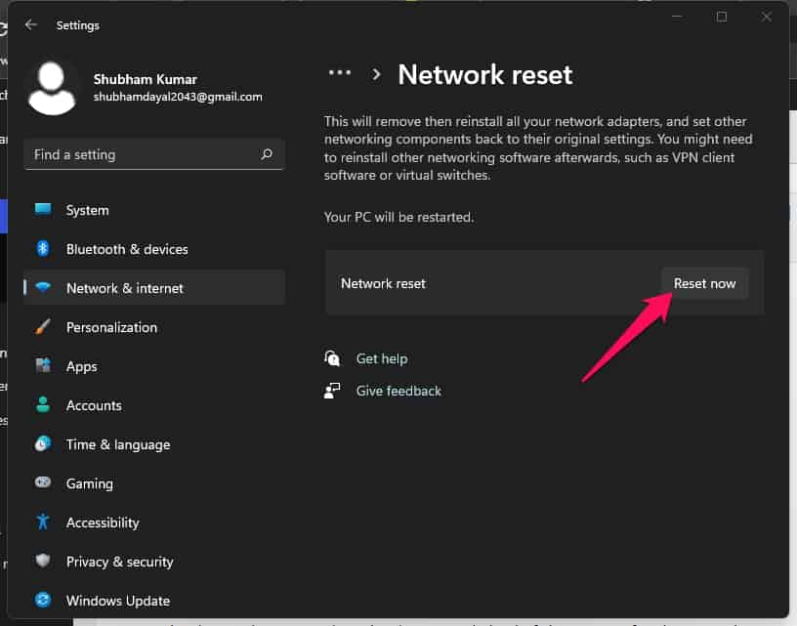
Task: Click the user profile avatar picture
Action: point(53,88)
